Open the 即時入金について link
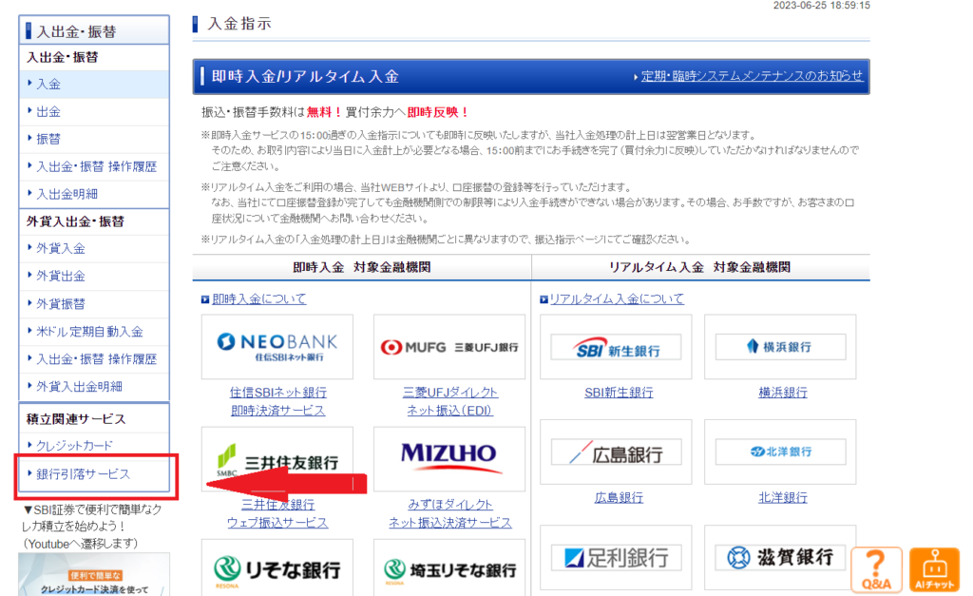The image size is (973, 596). click(258, 298)
